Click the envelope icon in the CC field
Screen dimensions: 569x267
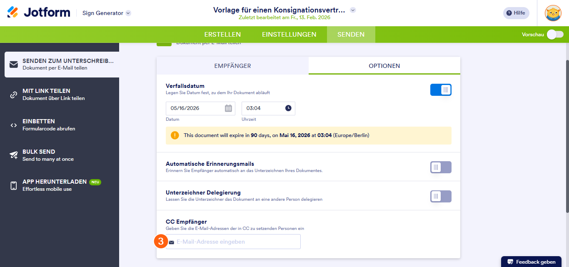click(171, 242)
